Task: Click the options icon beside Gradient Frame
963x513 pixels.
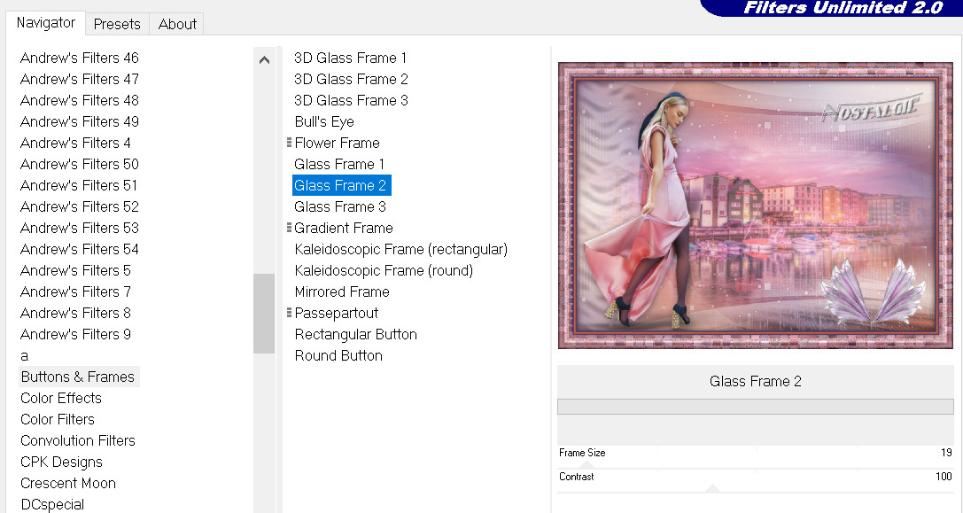Action: pyautogui.click(x=289, y=228)
